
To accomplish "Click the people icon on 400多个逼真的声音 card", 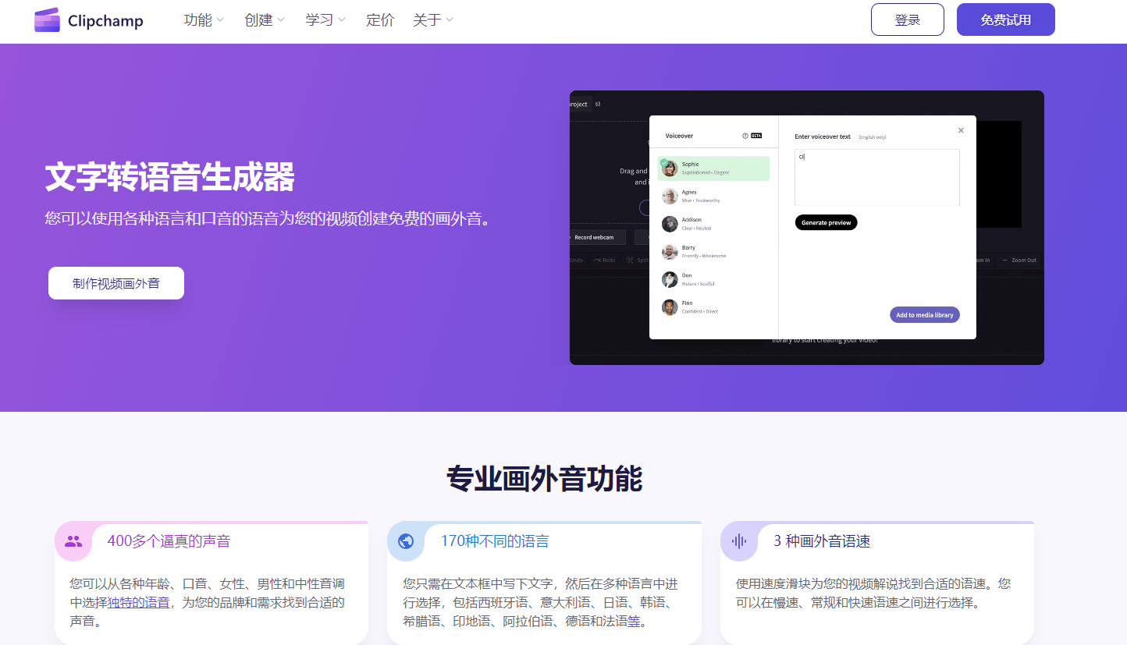I will click(x=73, y=541).
